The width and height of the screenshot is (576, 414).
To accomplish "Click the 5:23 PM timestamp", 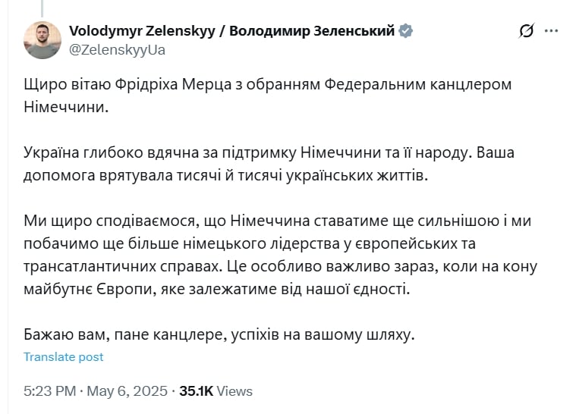I will click(50, 391).
